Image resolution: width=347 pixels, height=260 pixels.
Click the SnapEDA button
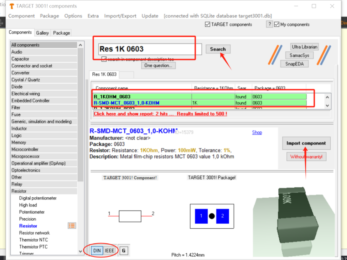click(x=294, y=64)
